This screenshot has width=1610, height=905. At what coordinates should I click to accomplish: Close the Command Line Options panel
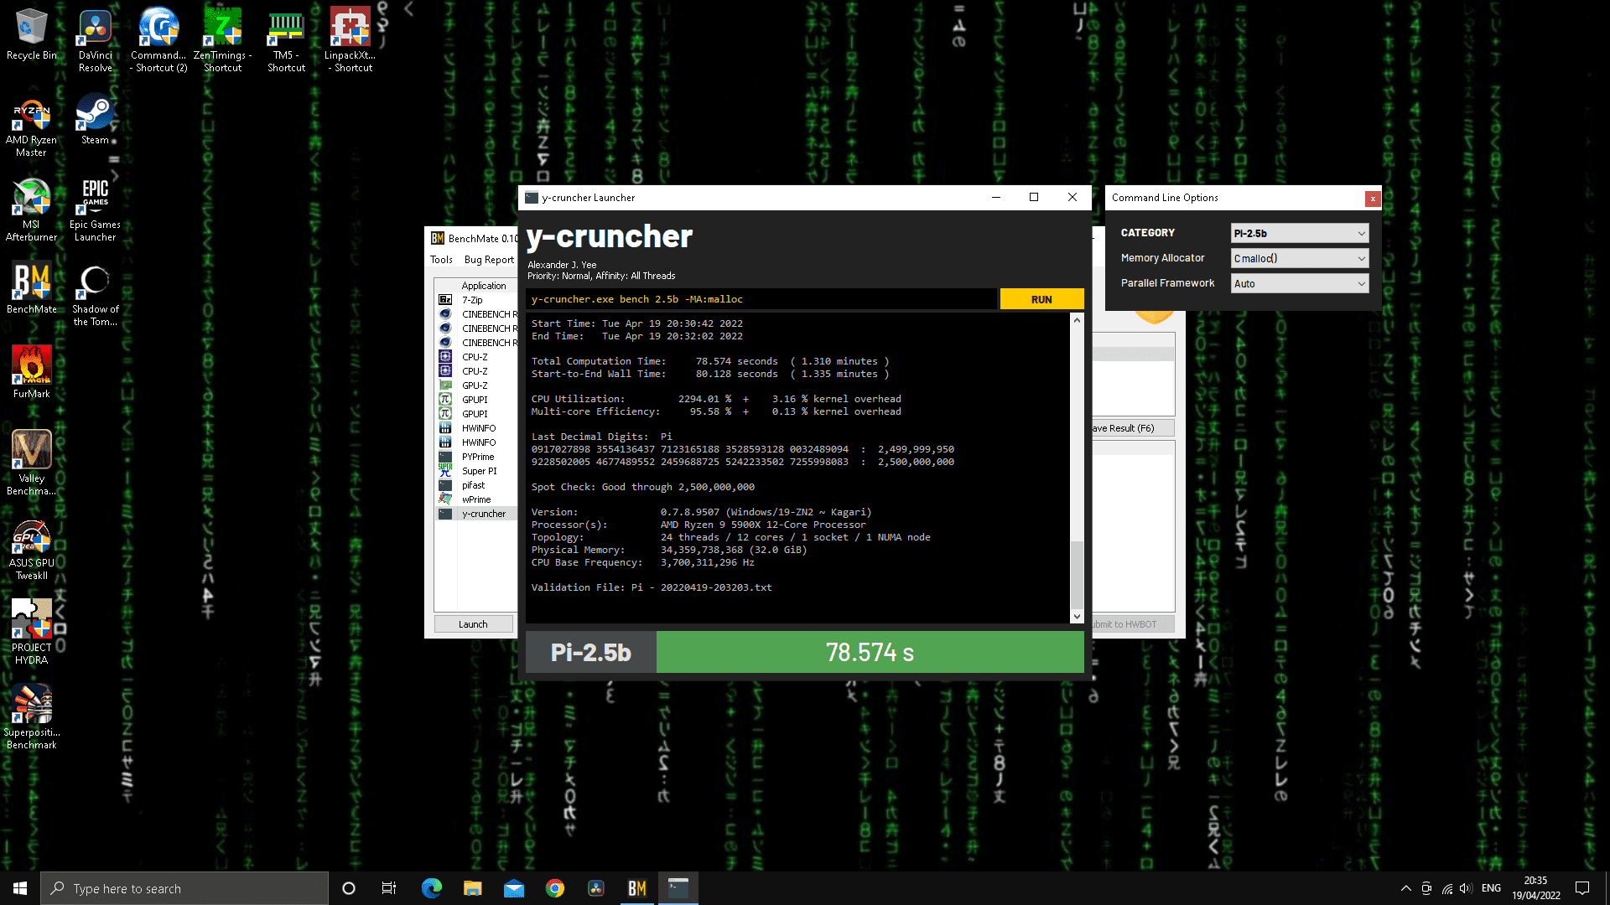click(x=1372, y=199)
